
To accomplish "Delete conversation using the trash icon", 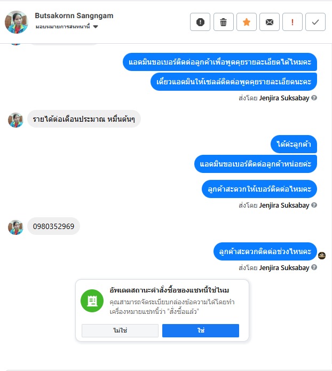I will coord(224,22).
